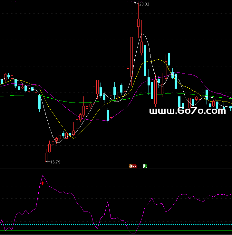Click the arrow pointing to the 16.79 low

tap(48, 162)
